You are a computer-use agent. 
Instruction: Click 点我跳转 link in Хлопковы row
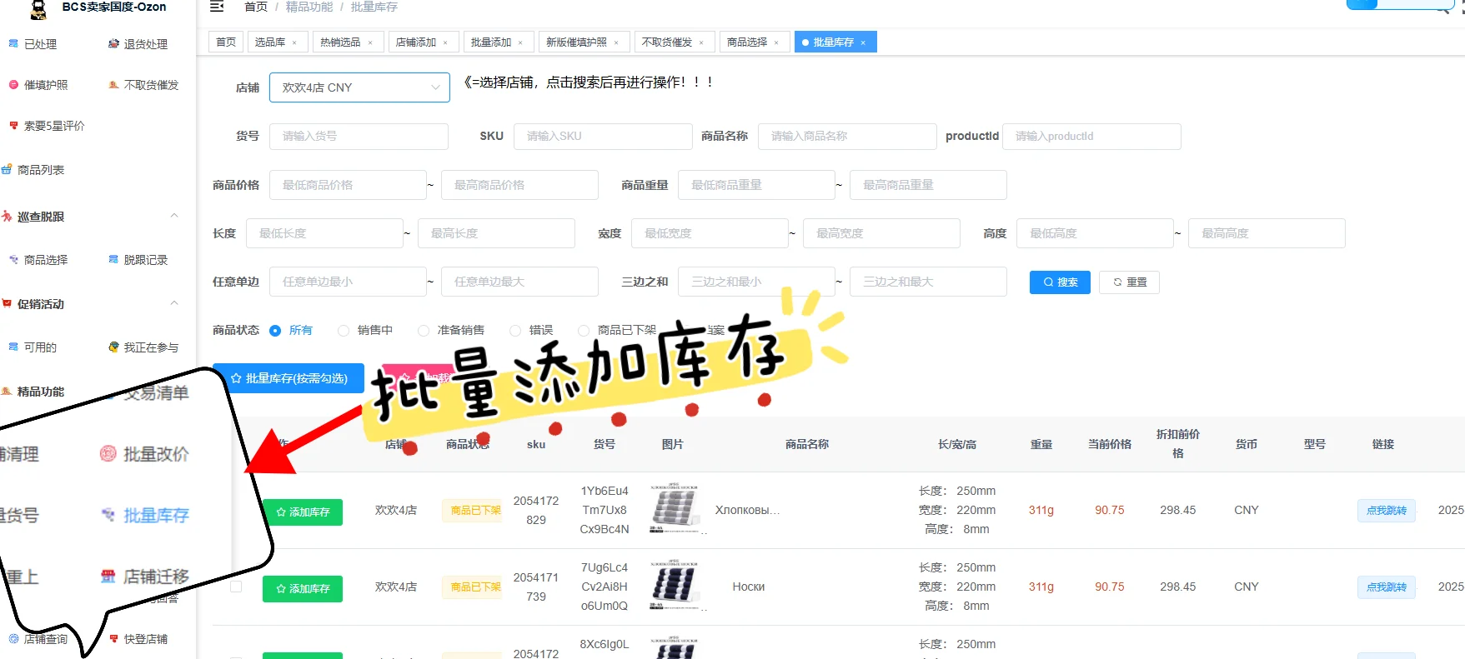click(1386, 510)
